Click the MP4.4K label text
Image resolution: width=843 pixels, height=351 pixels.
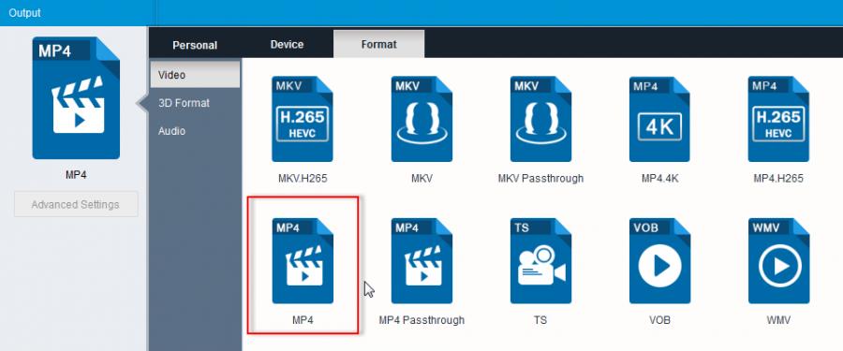[x=659, y=179]
